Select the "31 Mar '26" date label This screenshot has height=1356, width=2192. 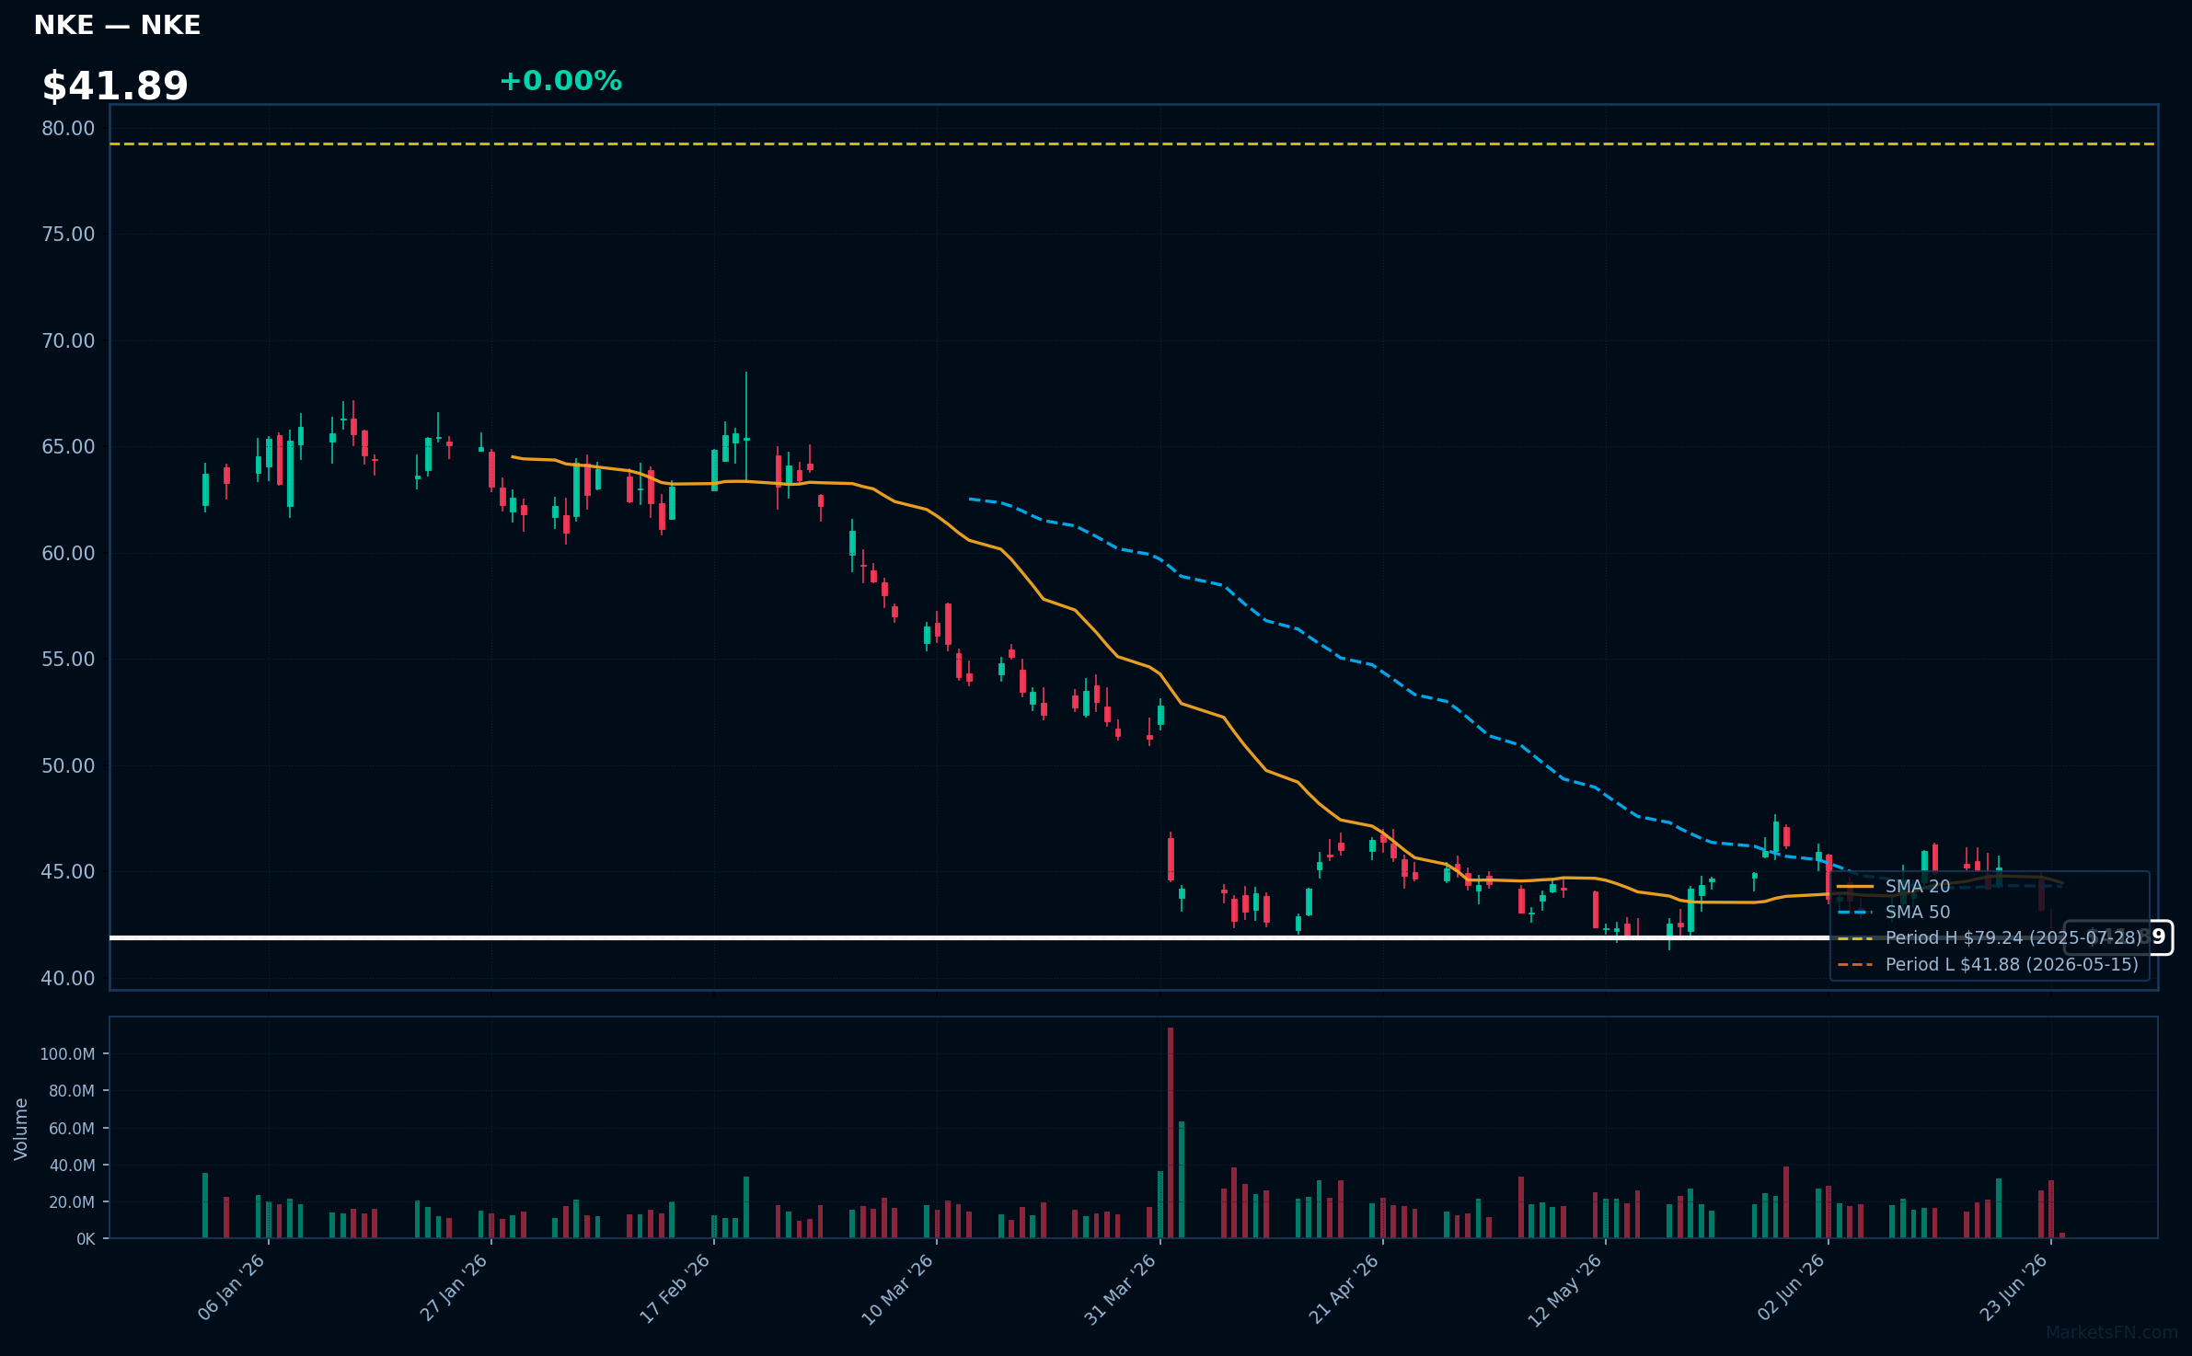[1121, 1288]
